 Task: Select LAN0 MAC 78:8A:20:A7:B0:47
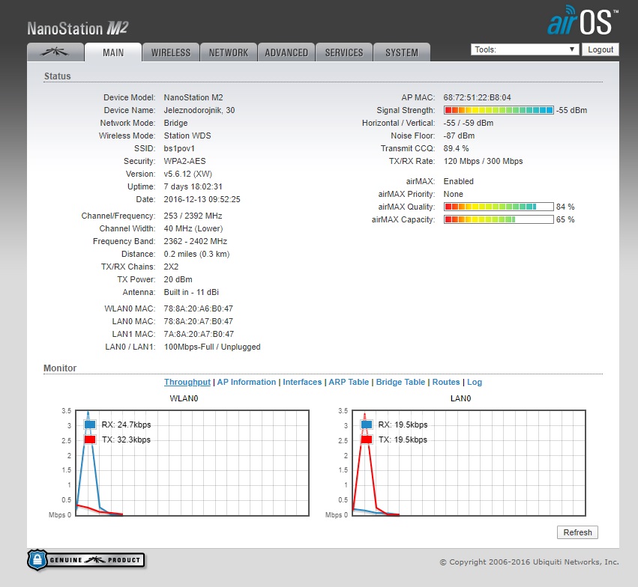point(199,321)
